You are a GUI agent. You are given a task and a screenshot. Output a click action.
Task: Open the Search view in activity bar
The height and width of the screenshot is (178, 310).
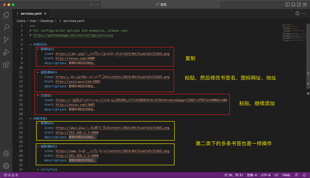tap(6, 27)
